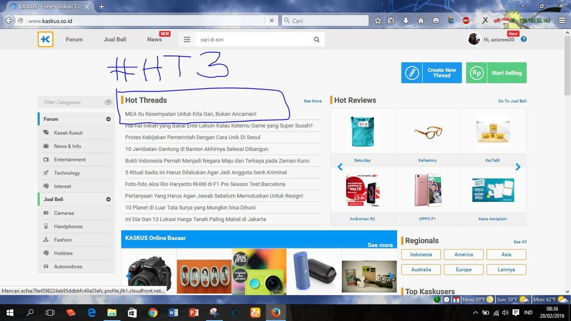Click the Cameras category icon
Screen dimensions: 571x321
click(46, 213)
